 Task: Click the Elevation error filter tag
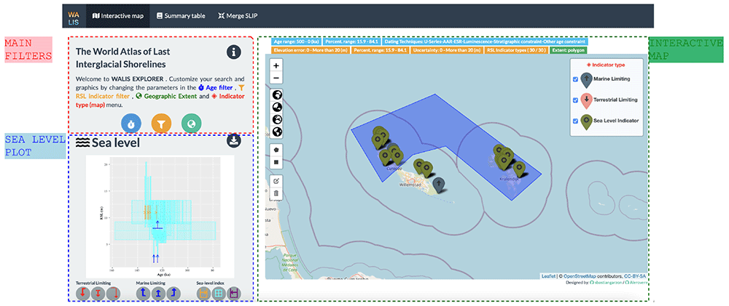311,50
